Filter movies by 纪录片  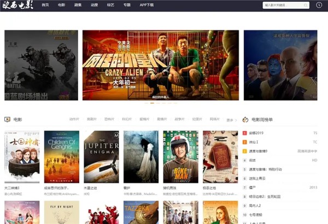(x=197, y=119)
